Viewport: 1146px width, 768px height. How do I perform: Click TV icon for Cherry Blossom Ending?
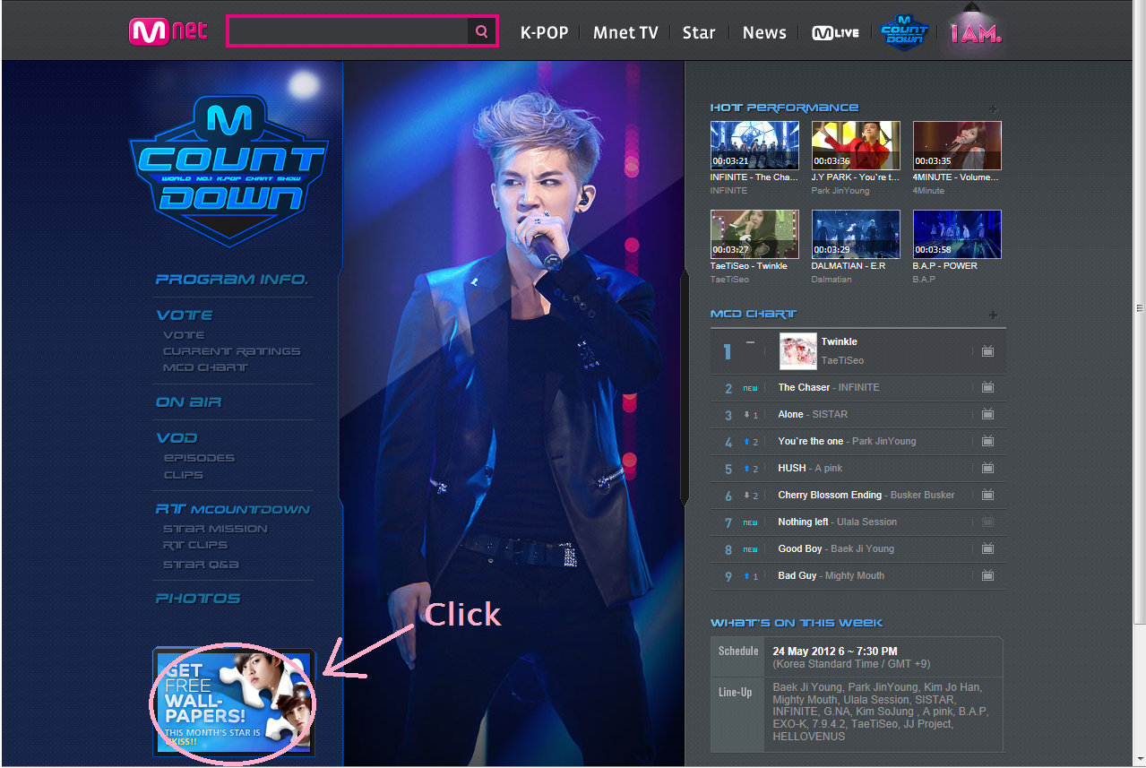[987, 495]
